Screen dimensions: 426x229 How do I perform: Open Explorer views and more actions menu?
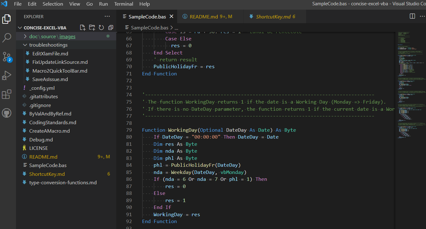[107, 16]
